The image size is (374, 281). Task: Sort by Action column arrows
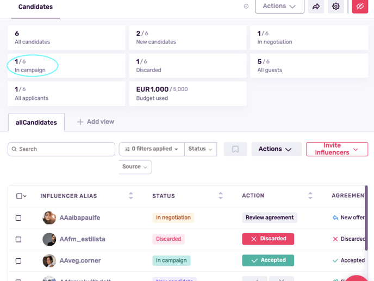pyautogui.click(x=310, y=196)
